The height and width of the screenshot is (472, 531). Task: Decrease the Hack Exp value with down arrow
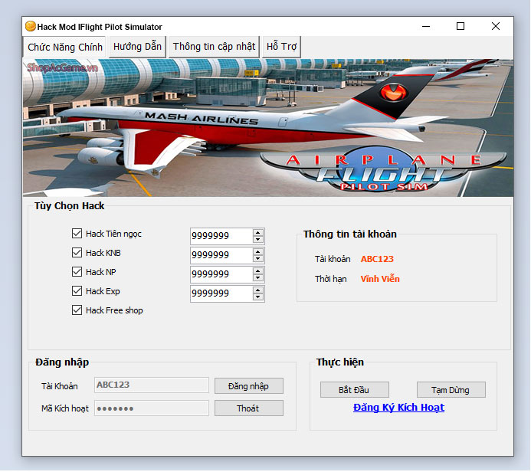[258, 297]
